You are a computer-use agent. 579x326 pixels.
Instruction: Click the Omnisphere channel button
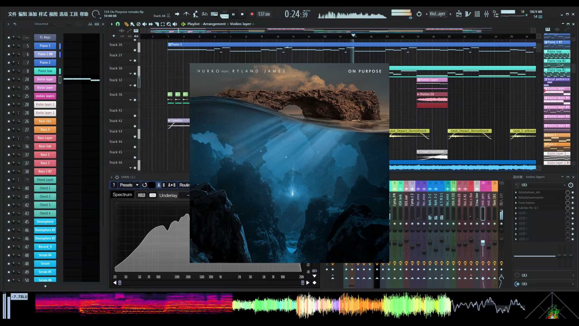(45, 222)
